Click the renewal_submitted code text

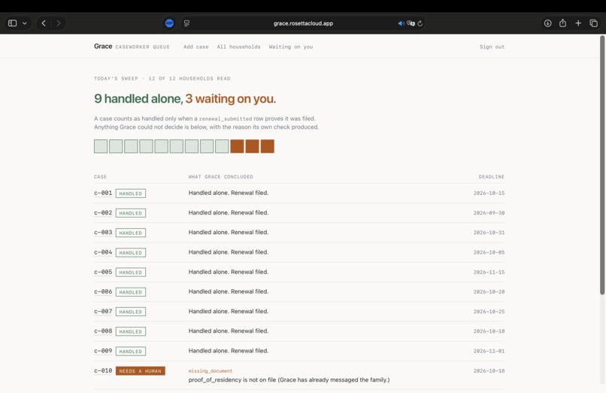pos(226,119)
